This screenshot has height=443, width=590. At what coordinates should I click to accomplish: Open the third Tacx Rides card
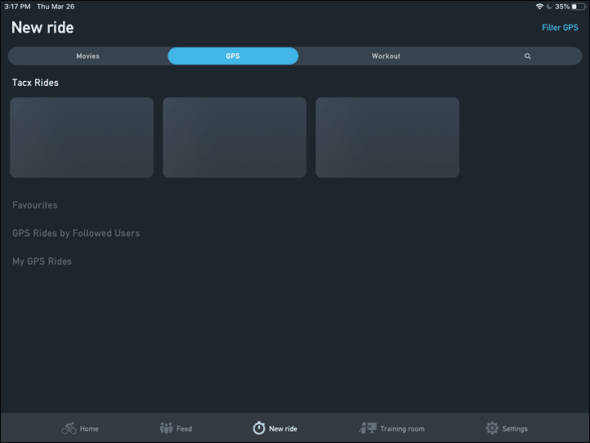coord(387,137)
